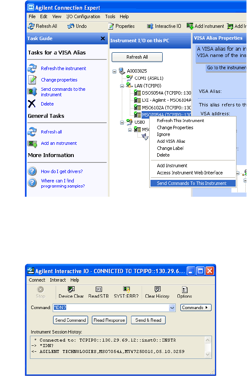Viewport: 247px width, 388px height.
Task: Click the Options icon in Interactive IO
Action: tap(185, 289)
